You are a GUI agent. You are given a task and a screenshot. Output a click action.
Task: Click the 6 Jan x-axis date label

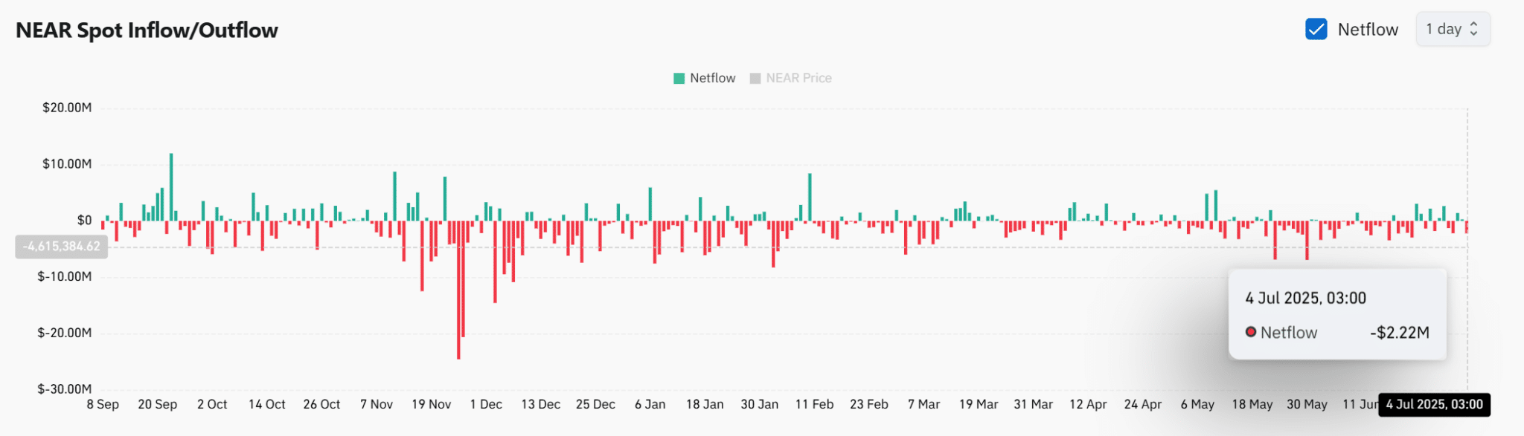[x=650, y=405]
